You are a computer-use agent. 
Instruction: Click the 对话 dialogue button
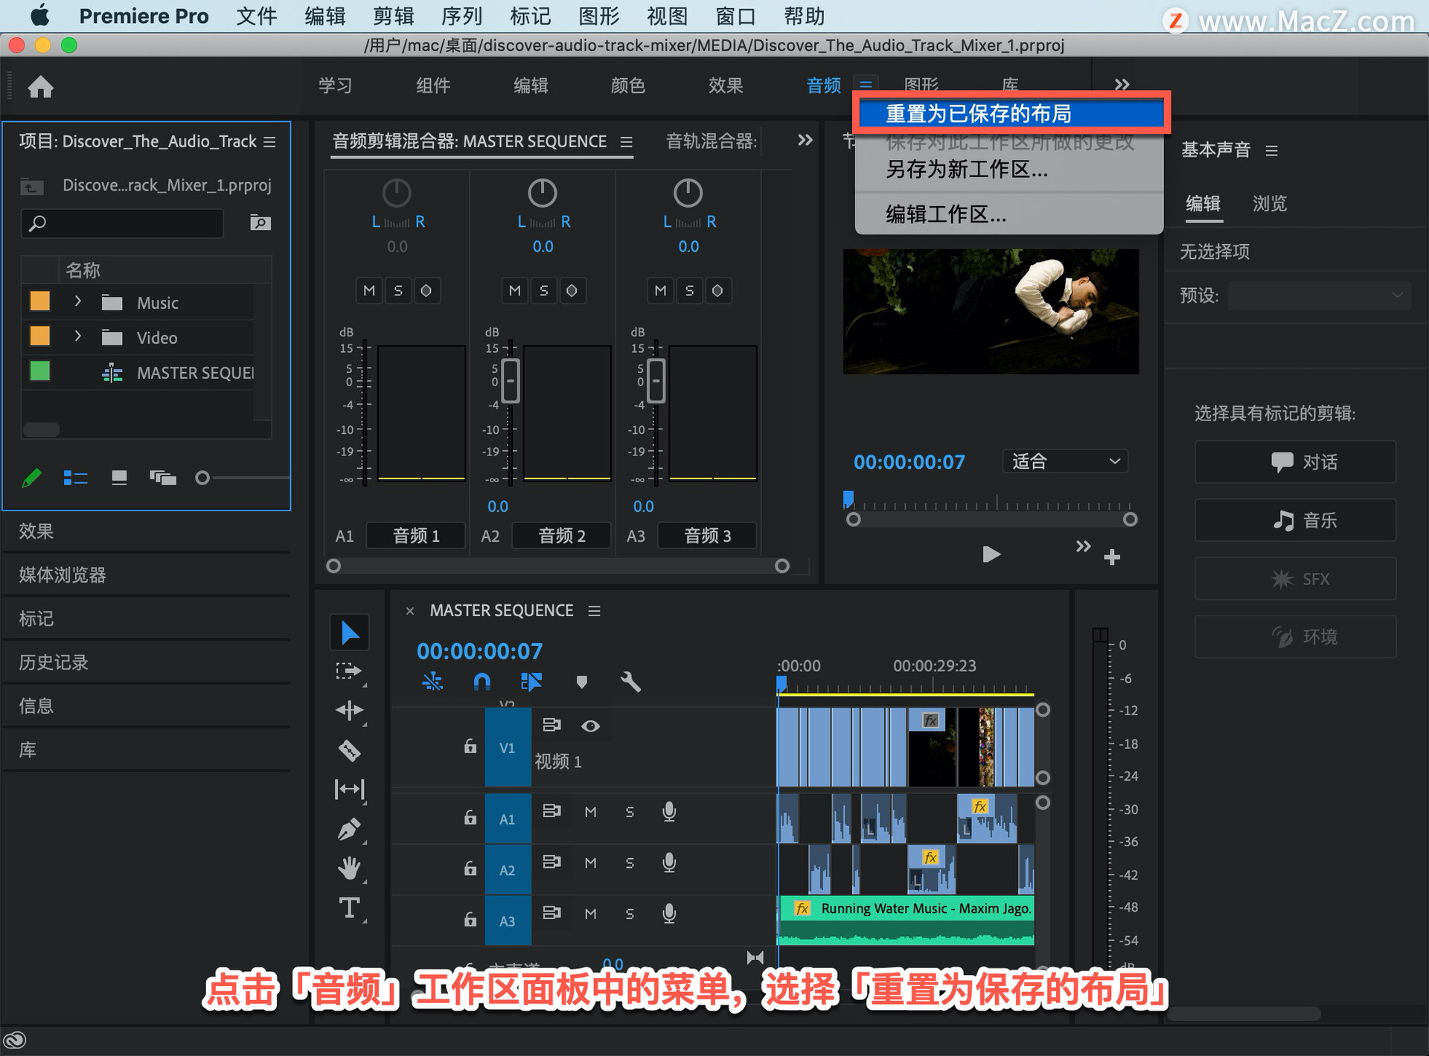click(x=1295, y=462)
